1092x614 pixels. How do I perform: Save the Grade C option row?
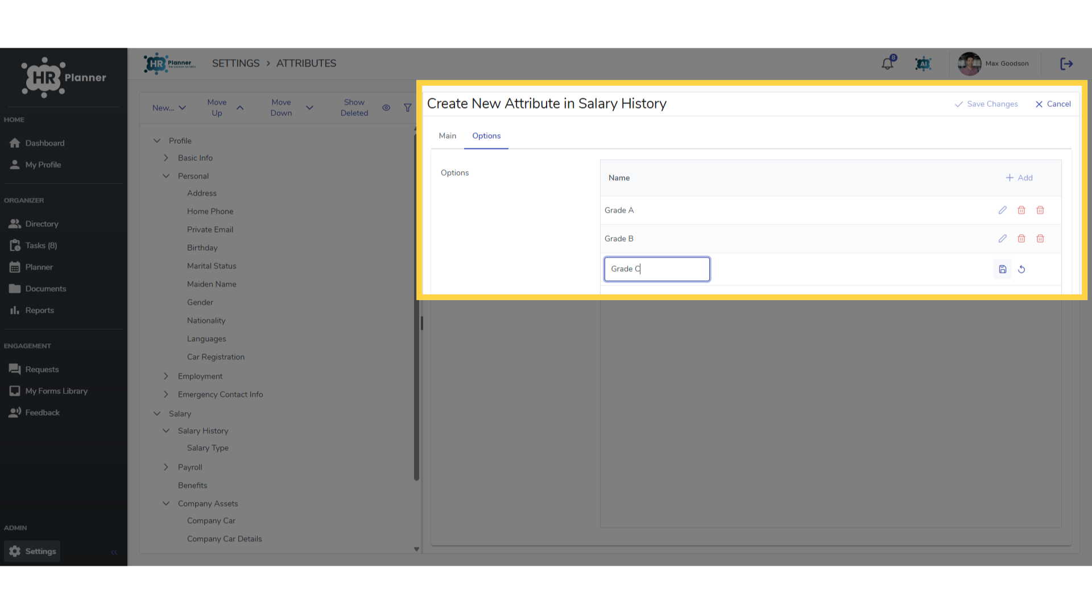(1003, 269)
